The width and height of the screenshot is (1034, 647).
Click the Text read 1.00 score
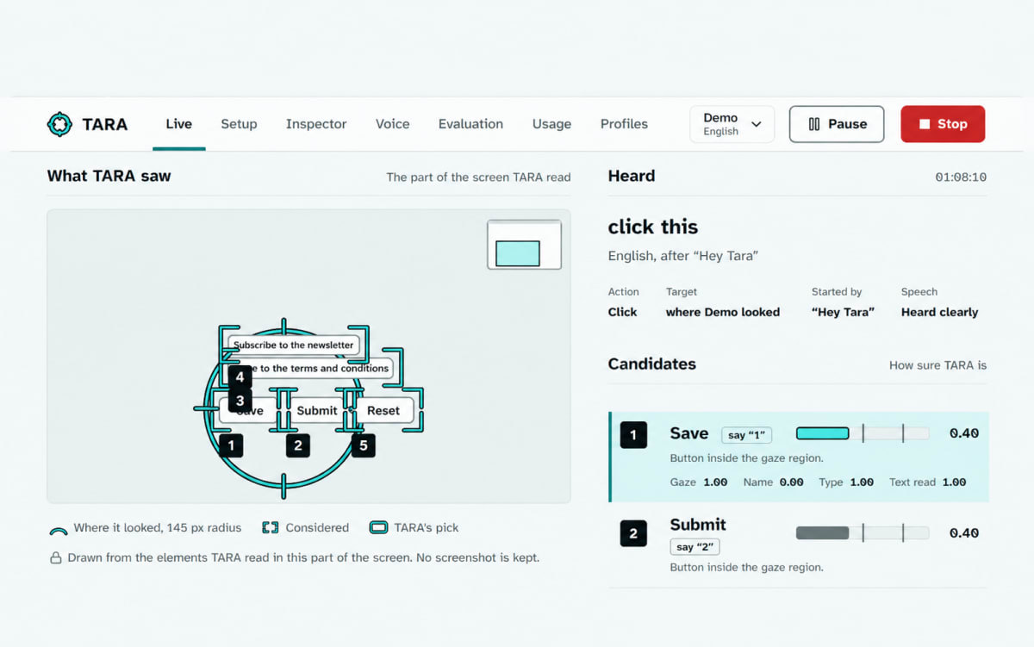coord(928,482)
